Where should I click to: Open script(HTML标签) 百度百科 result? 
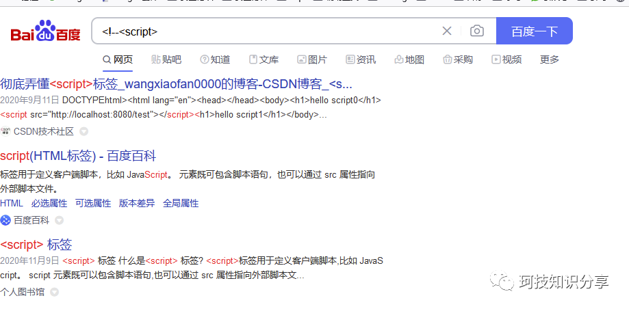click(x=78, y=156)
